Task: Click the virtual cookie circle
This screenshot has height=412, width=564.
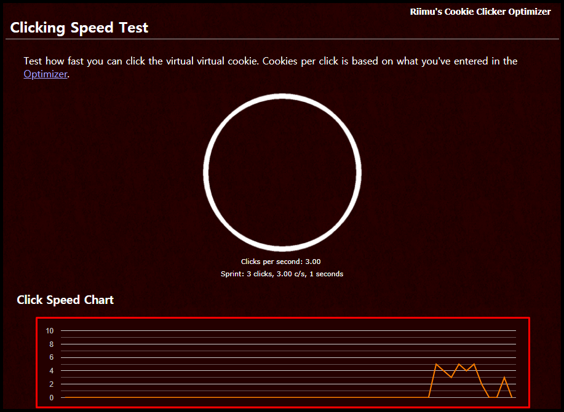Action: click(282, 172)
